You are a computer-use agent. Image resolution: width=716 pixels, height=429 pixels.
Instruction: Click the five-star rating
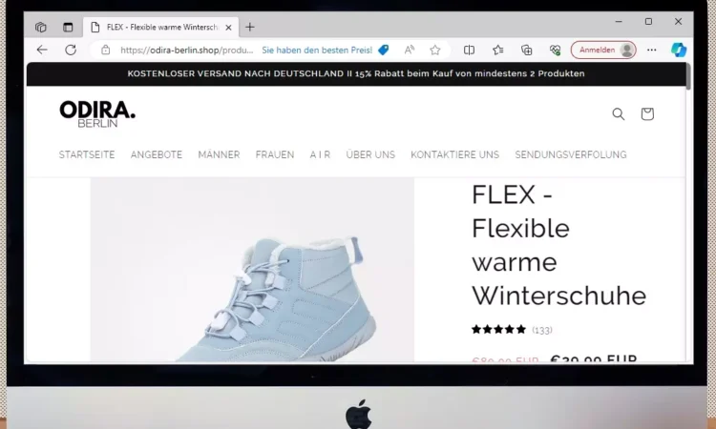(498, 329)
